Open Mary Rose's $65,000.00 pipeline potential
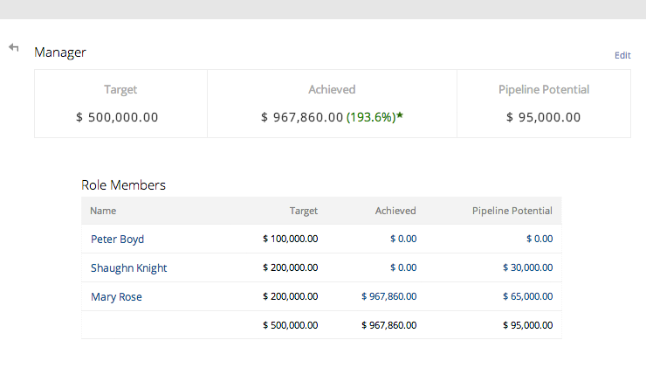 click(x=527, y=297)
